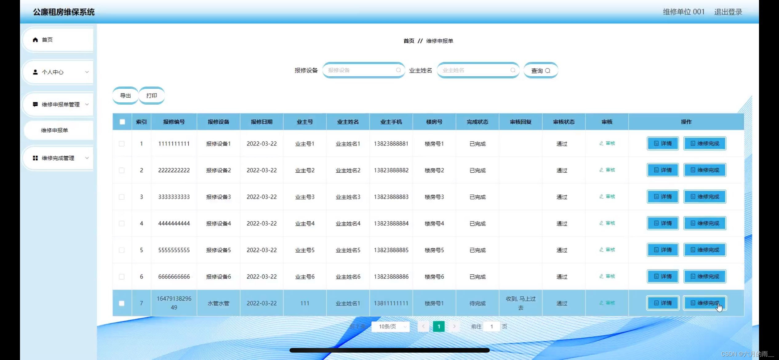Click the 导出 export button

click(x=125, y=96)
